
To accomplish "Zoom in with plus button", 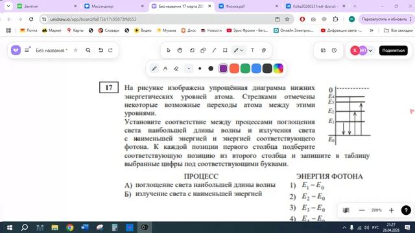I will 392,210.
